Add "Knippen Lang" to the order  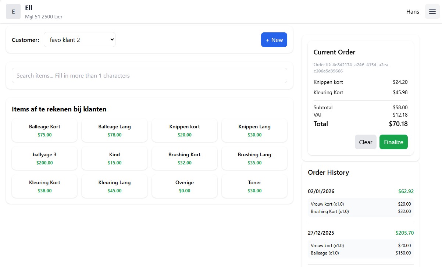coord(254,130)
